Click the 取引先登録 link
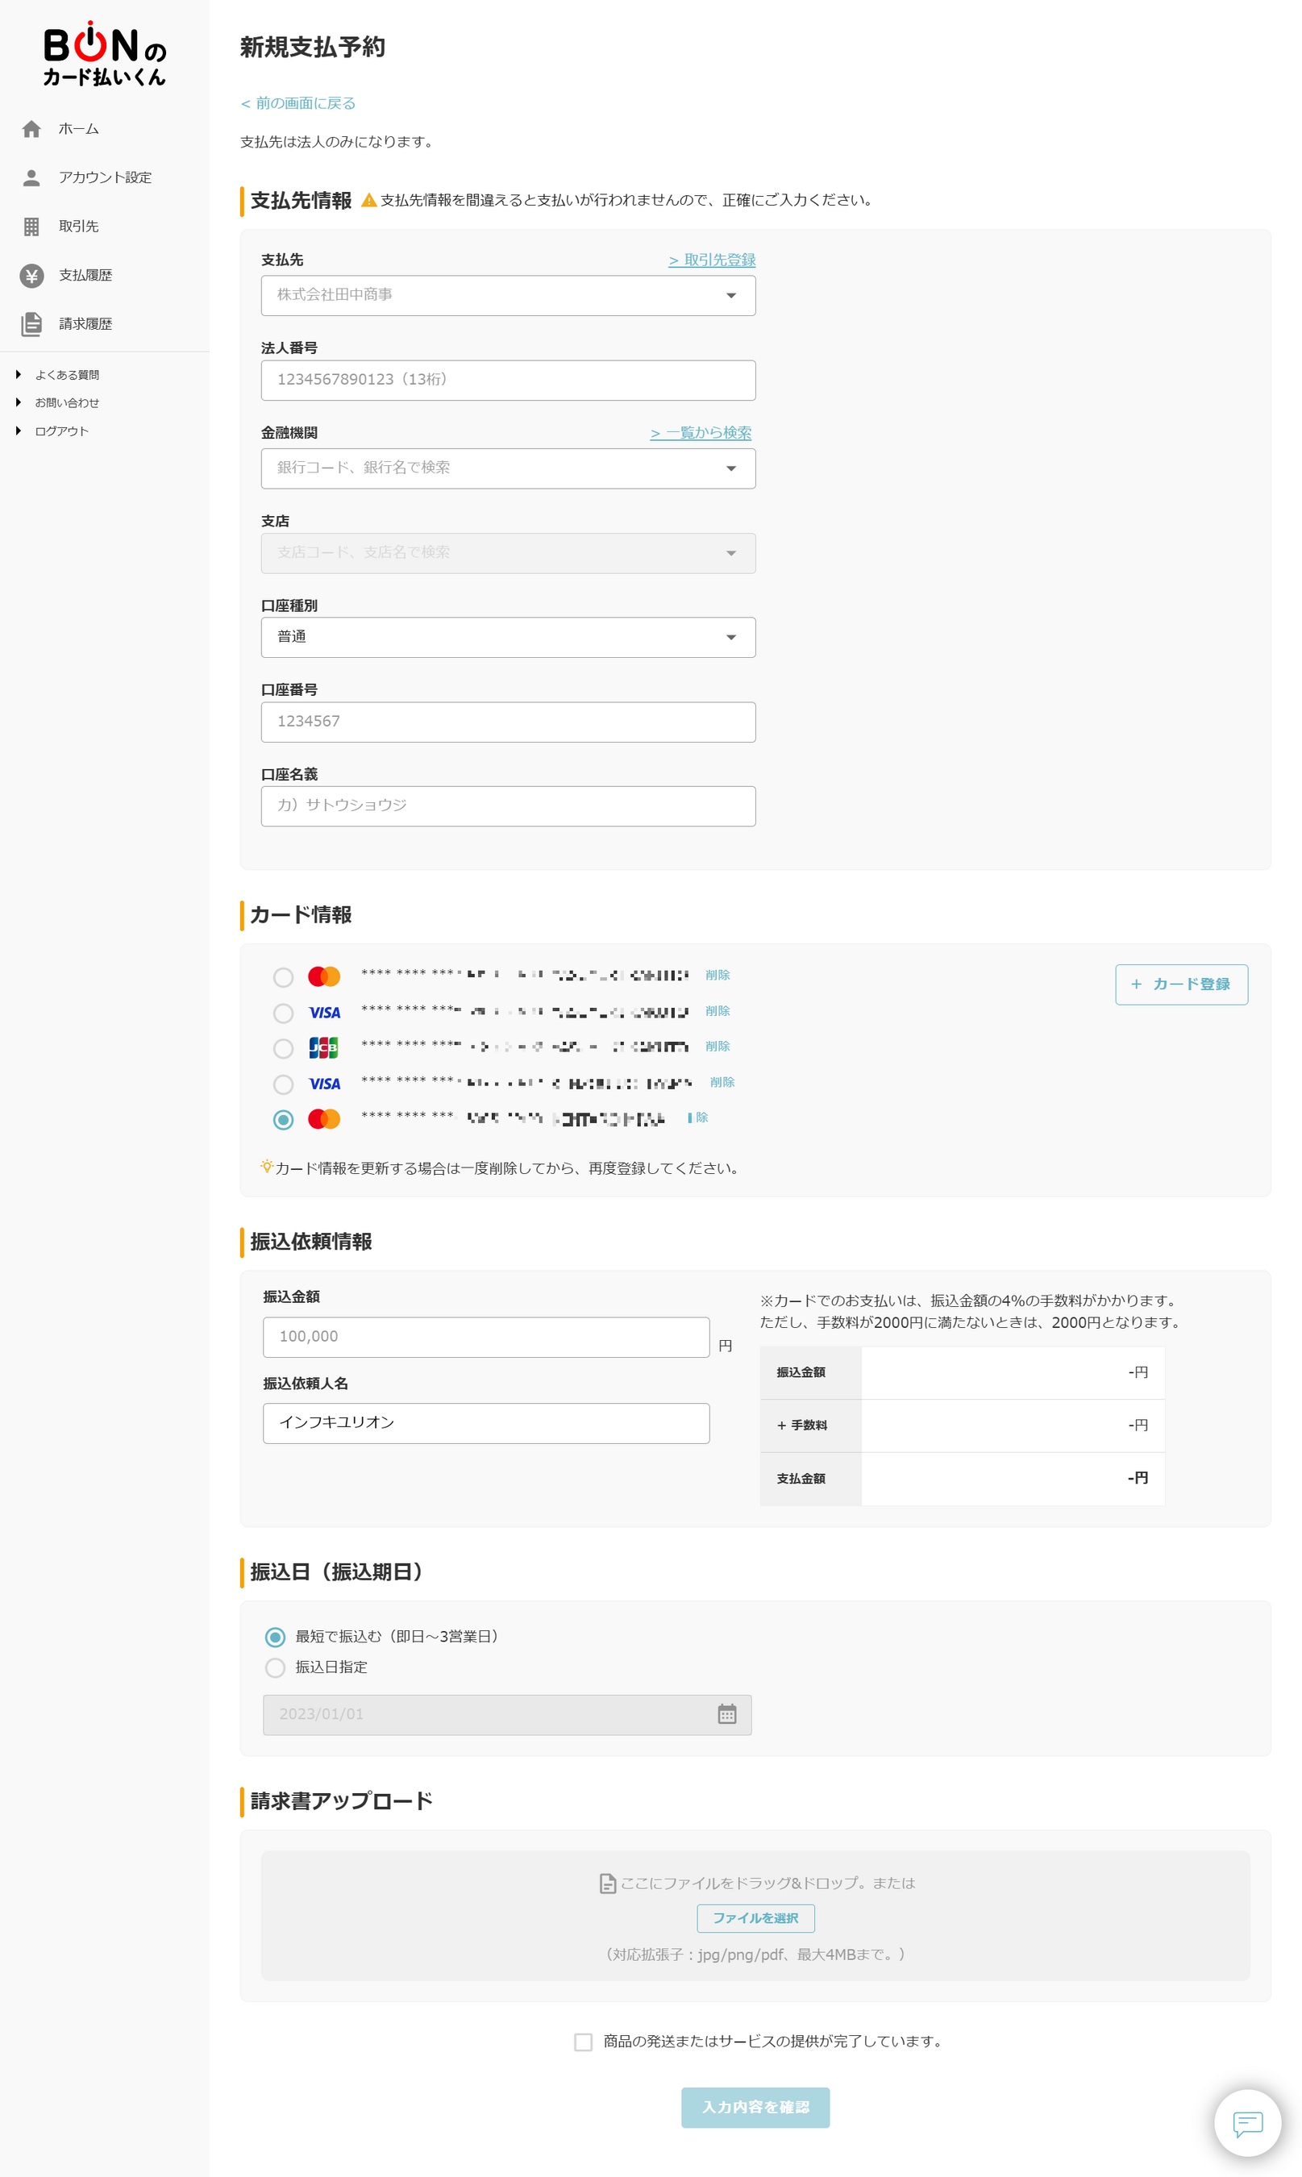 (x=712, y=260)
